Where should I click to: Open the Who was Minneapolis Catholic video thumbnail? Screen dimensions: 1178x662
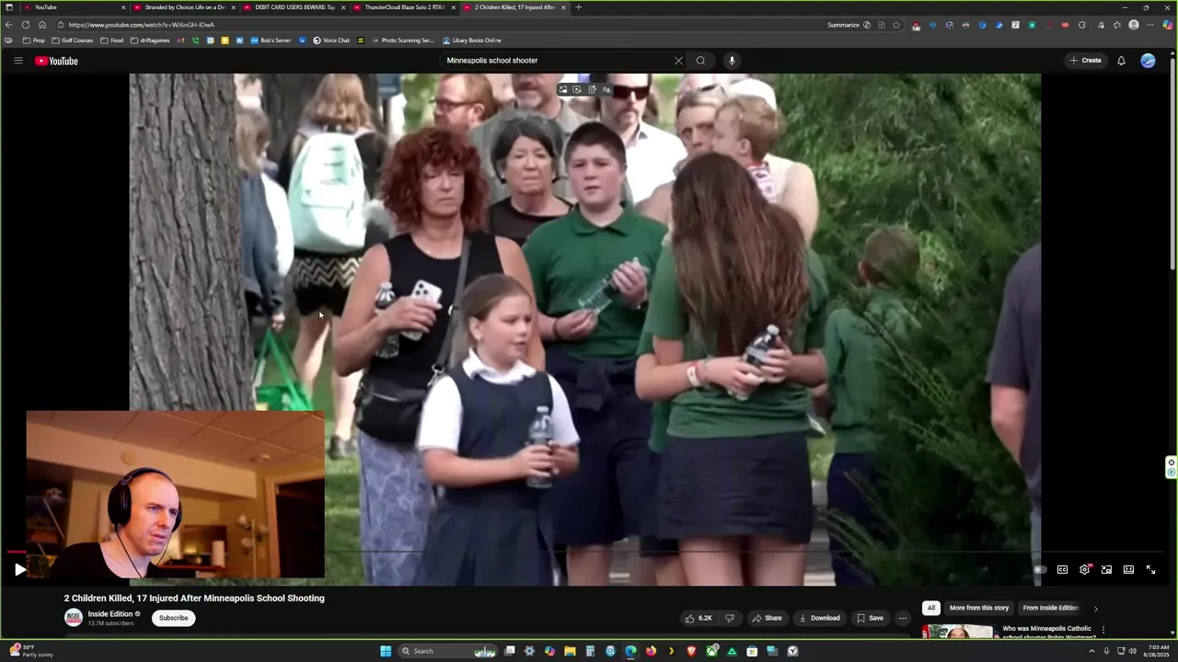958,632
